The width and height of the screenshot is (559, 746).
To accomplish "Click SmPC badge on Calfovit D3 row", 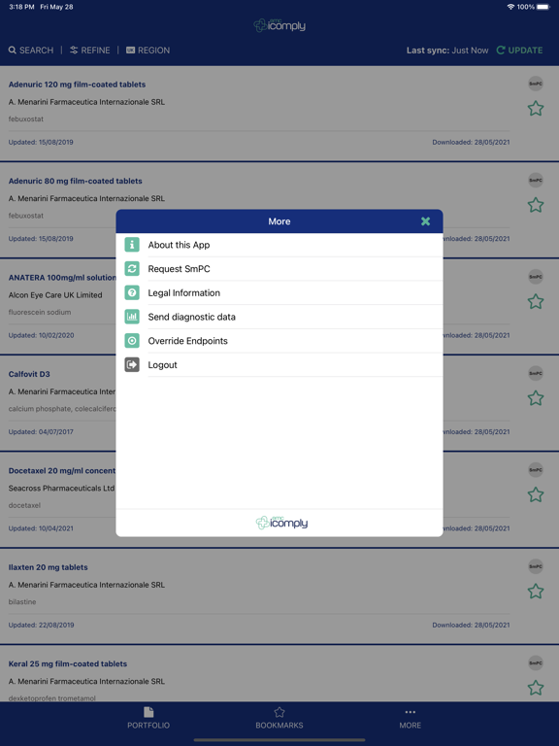I will tap(536, 373).
